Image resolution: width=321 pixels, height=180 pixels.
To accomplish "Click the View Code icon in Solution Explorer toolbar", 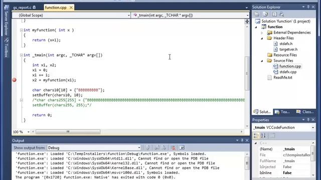I will coord(274,14).
